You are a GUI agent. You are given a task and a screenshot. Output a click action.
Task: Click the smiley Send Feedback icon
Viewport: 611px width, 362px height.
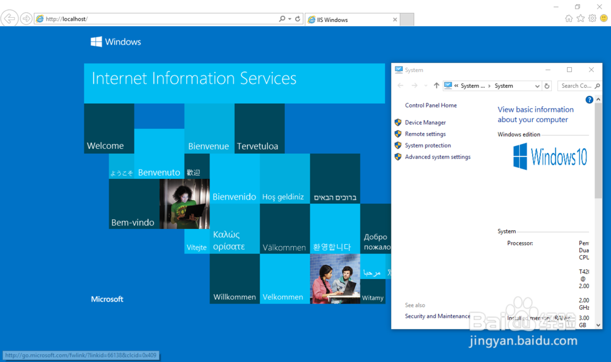[x=603, y=18]
